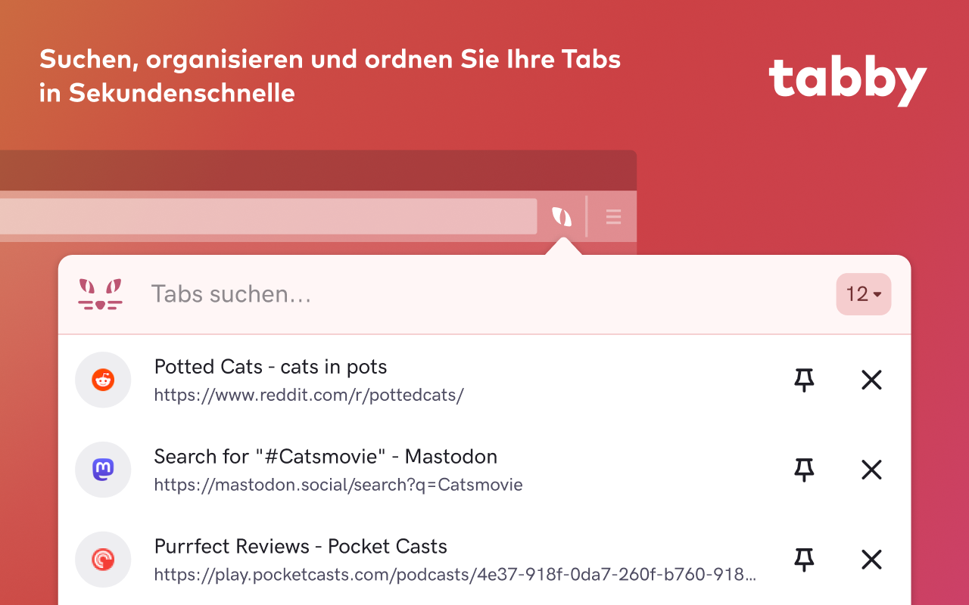Click the reddit.com/r/pottedcats URL
Viewport: 969px width, 605px height.
coord(308,395)
